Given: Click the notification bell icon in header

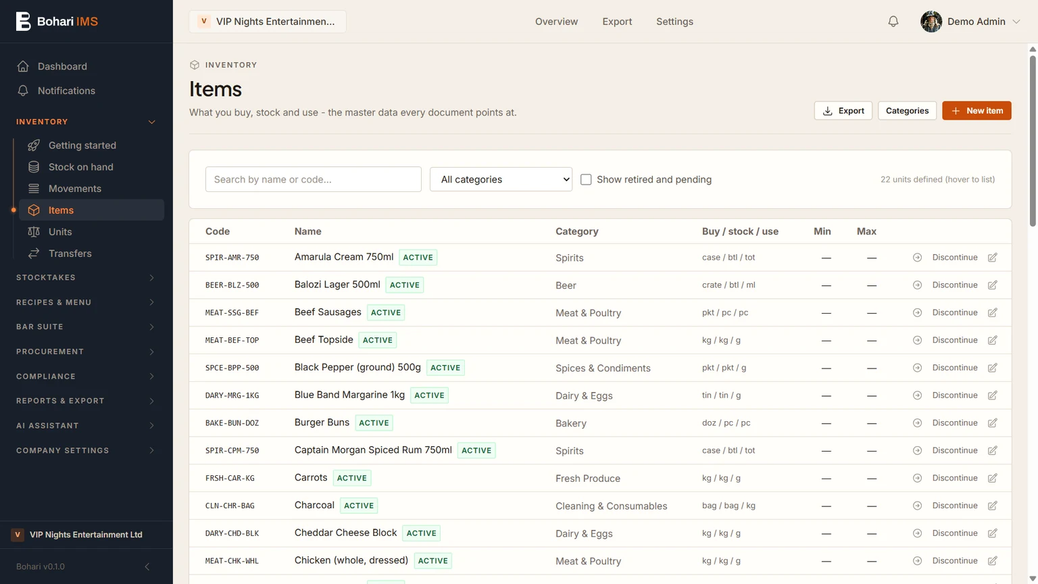Looking at the screenshot, I should click(893, 22).
